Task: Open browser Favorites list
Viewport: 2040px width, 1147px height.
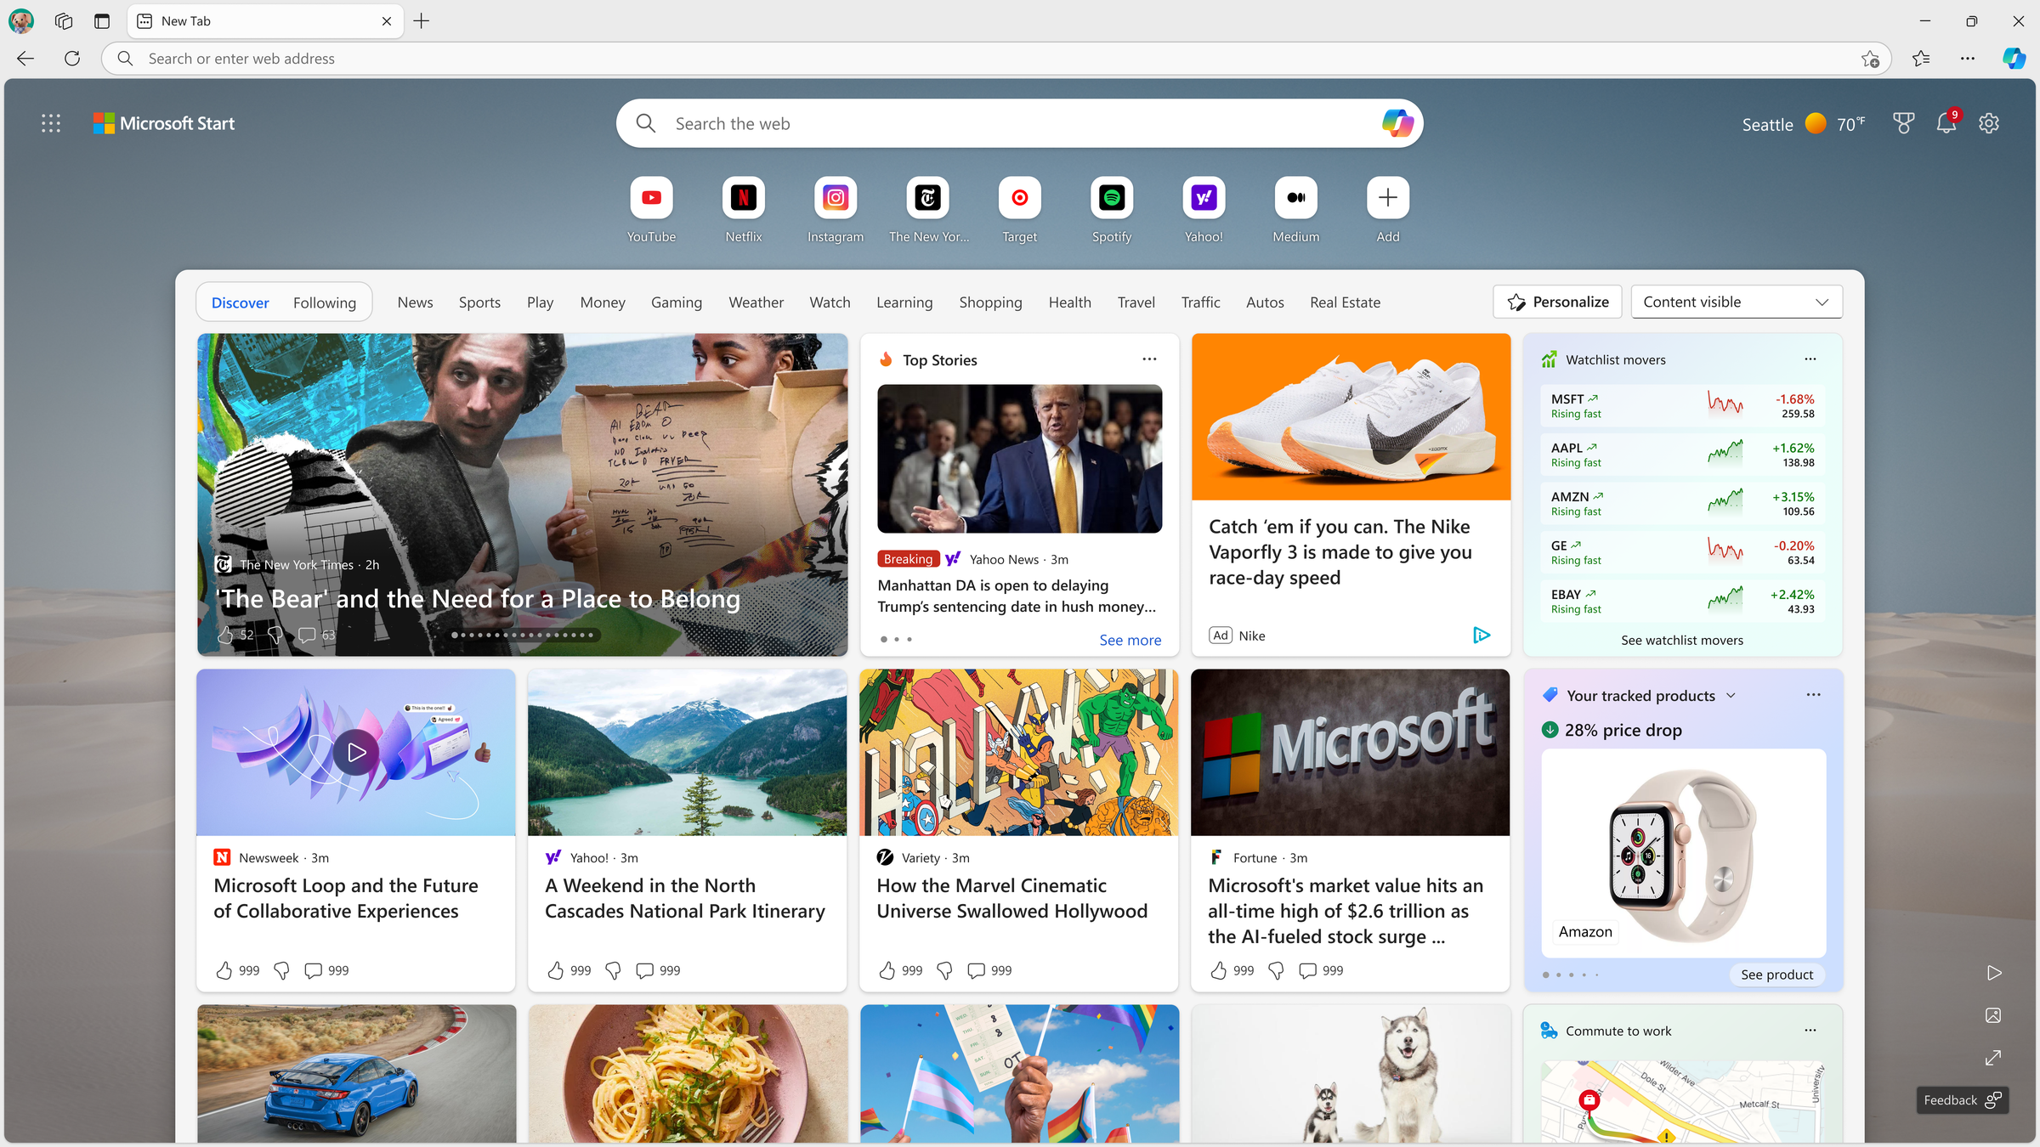Action: (1921, 59)
